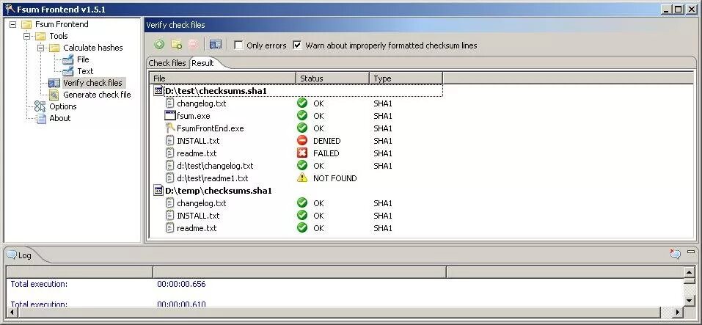Viewport: 702px width, 325px height.
Task: Click the fsum.exe window icon
Action: click(x=169, y=115)
